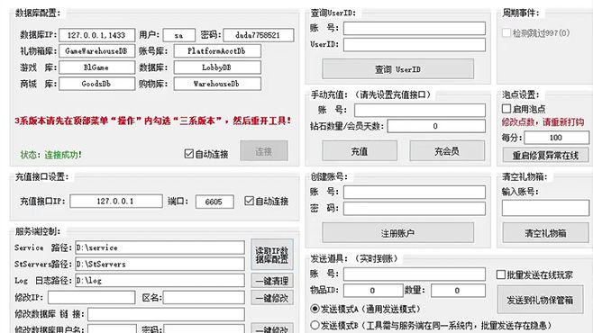Click 读取IP数据库配置 button
Viewport: 593px width, 333px height.
coord(272,255)
